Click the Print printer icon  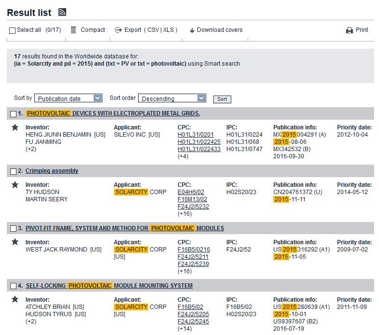(x=349, y=30)
